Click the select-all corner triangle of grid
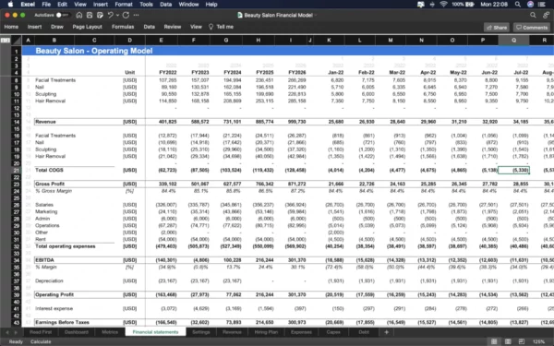The image size is (554, 346). click(x=17, y=41)
